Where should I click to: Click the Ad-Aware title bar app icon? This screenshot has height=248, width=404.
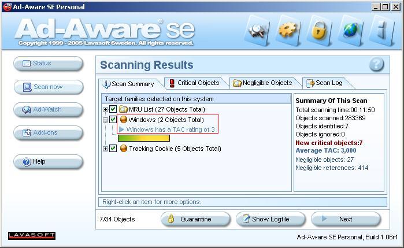coord(7,7)
